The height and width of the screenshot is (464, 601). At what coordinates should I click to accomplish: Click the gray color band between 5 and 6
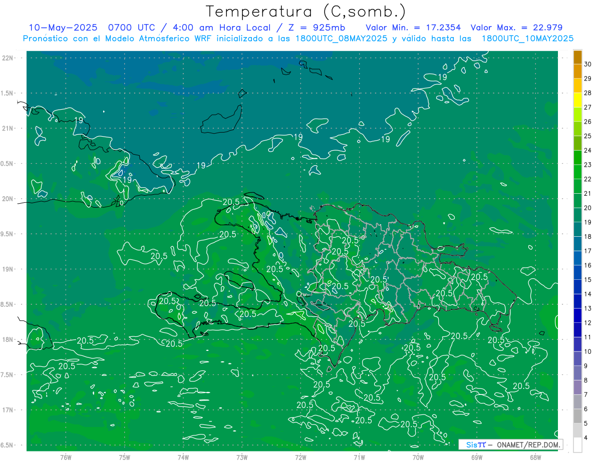pyautogui.click(x=577, y=416)
